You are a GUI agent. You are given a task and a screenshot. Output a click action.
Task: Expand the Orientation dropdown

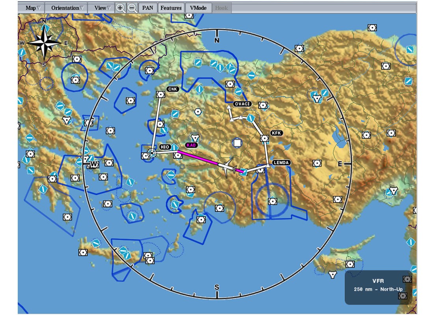pos(67,8)
